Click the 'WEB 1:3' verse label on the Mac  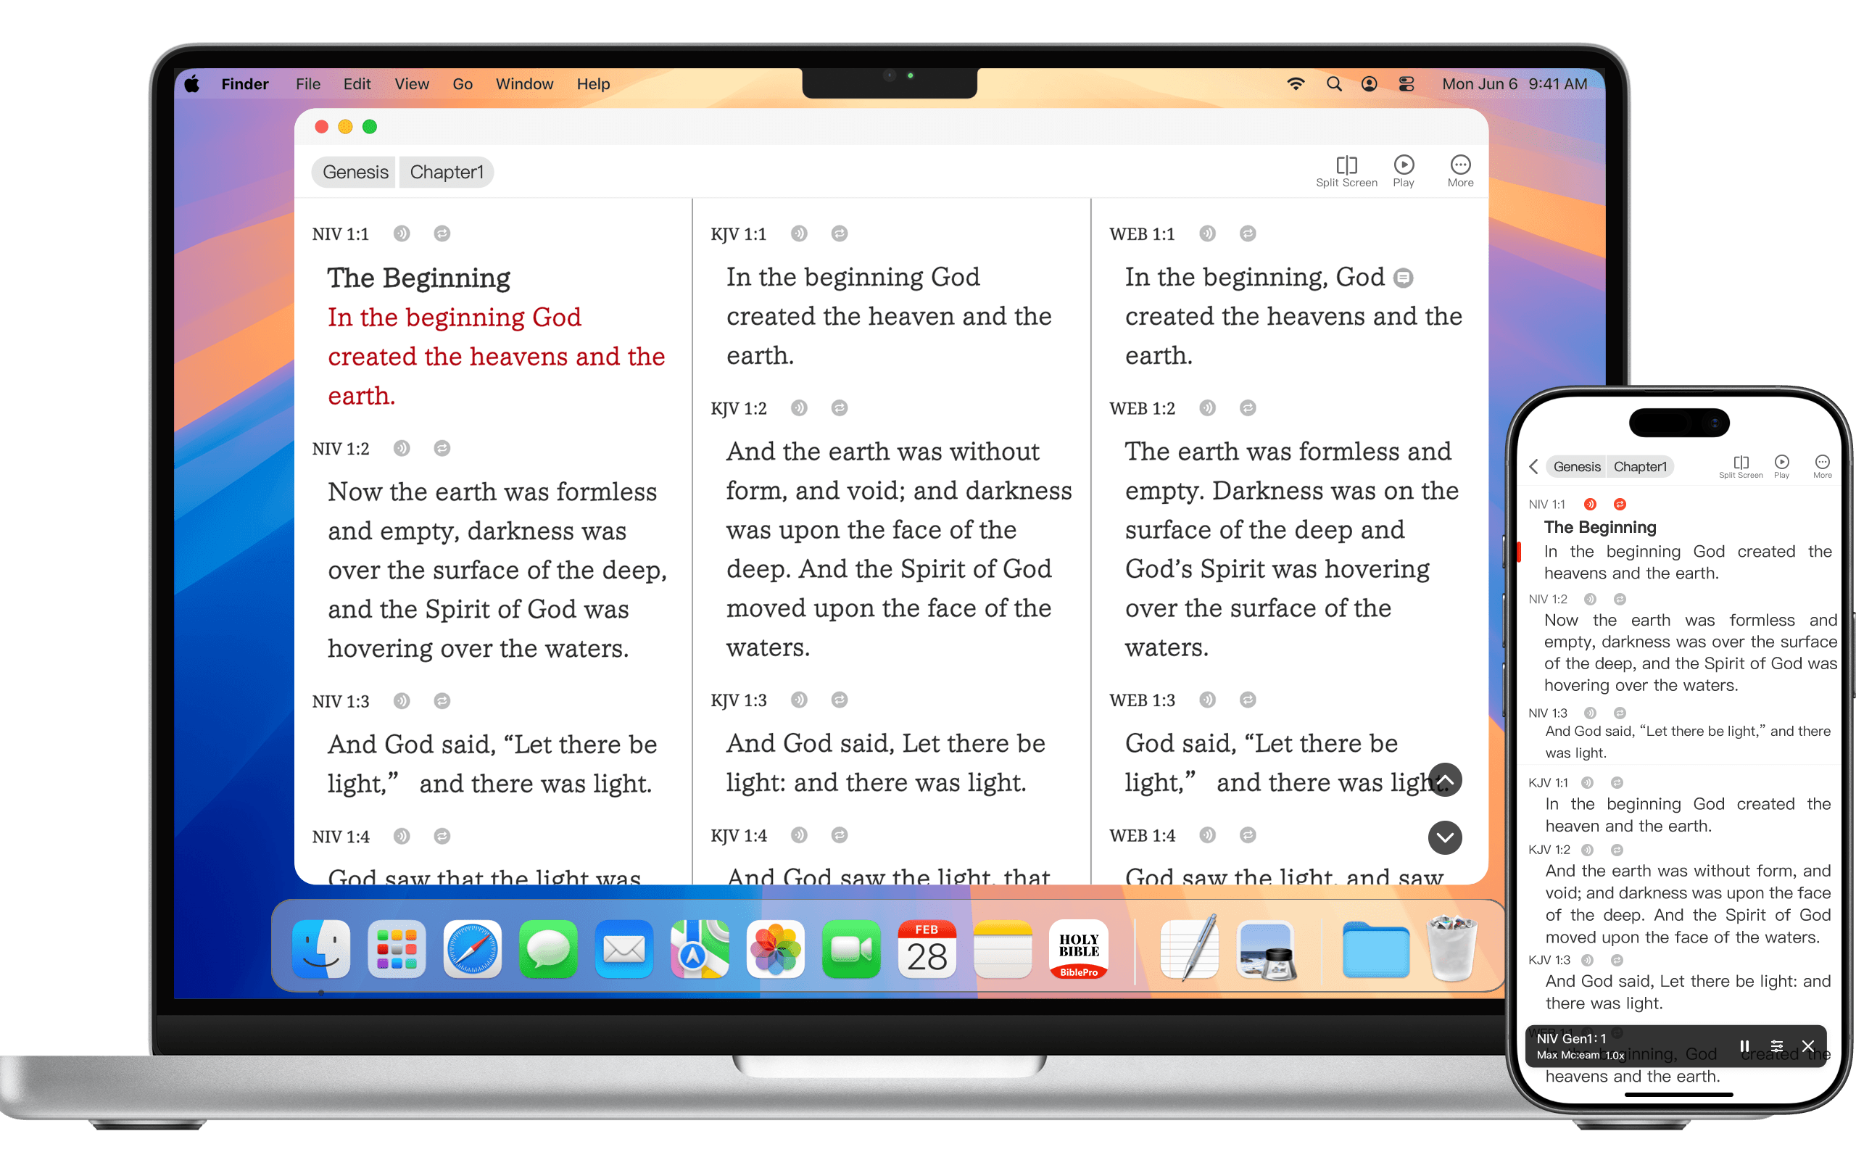1142,700
